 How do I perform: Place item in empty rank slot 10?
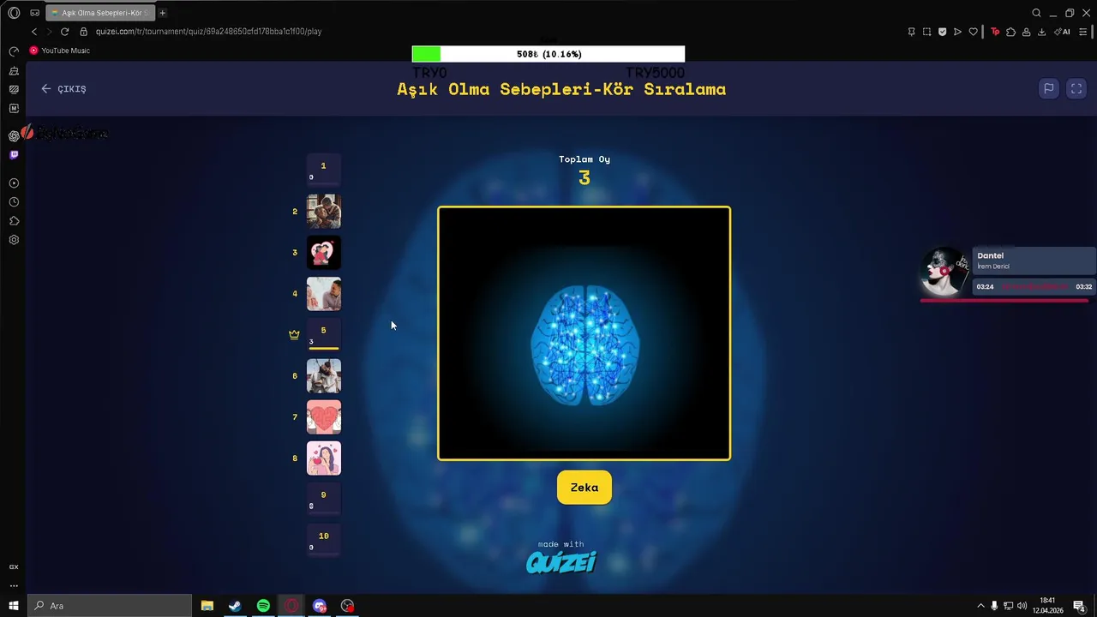324,540
